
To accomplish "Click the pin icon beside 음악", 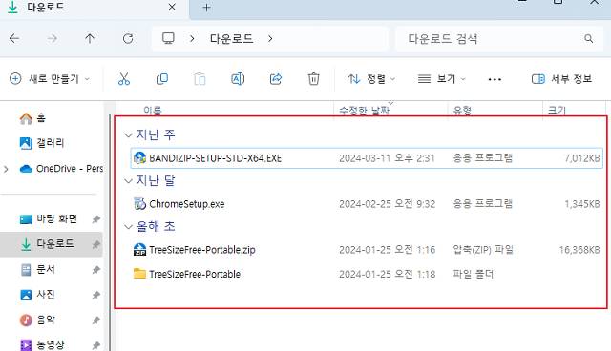I will click(x=95, y=320).
